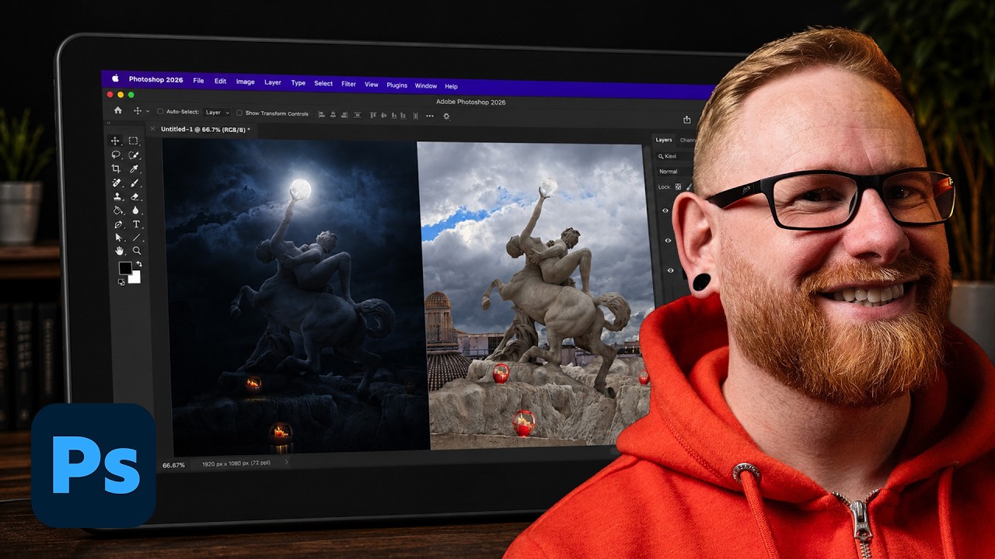This screenshot has height=559, width=995.
Task: Click the Home icon in options bar
Action: click(x=118, y=110)
